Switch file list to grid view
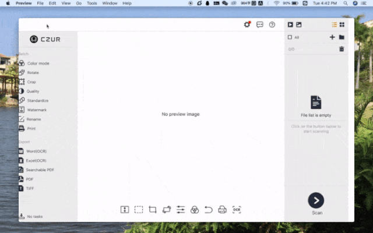The image size is (373, 233). tap(342, 24)
